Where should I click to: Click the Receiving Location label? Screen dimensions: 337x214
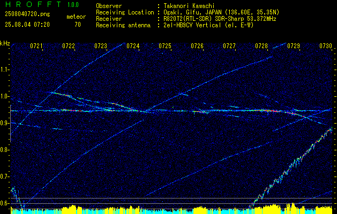click(125, 12)
